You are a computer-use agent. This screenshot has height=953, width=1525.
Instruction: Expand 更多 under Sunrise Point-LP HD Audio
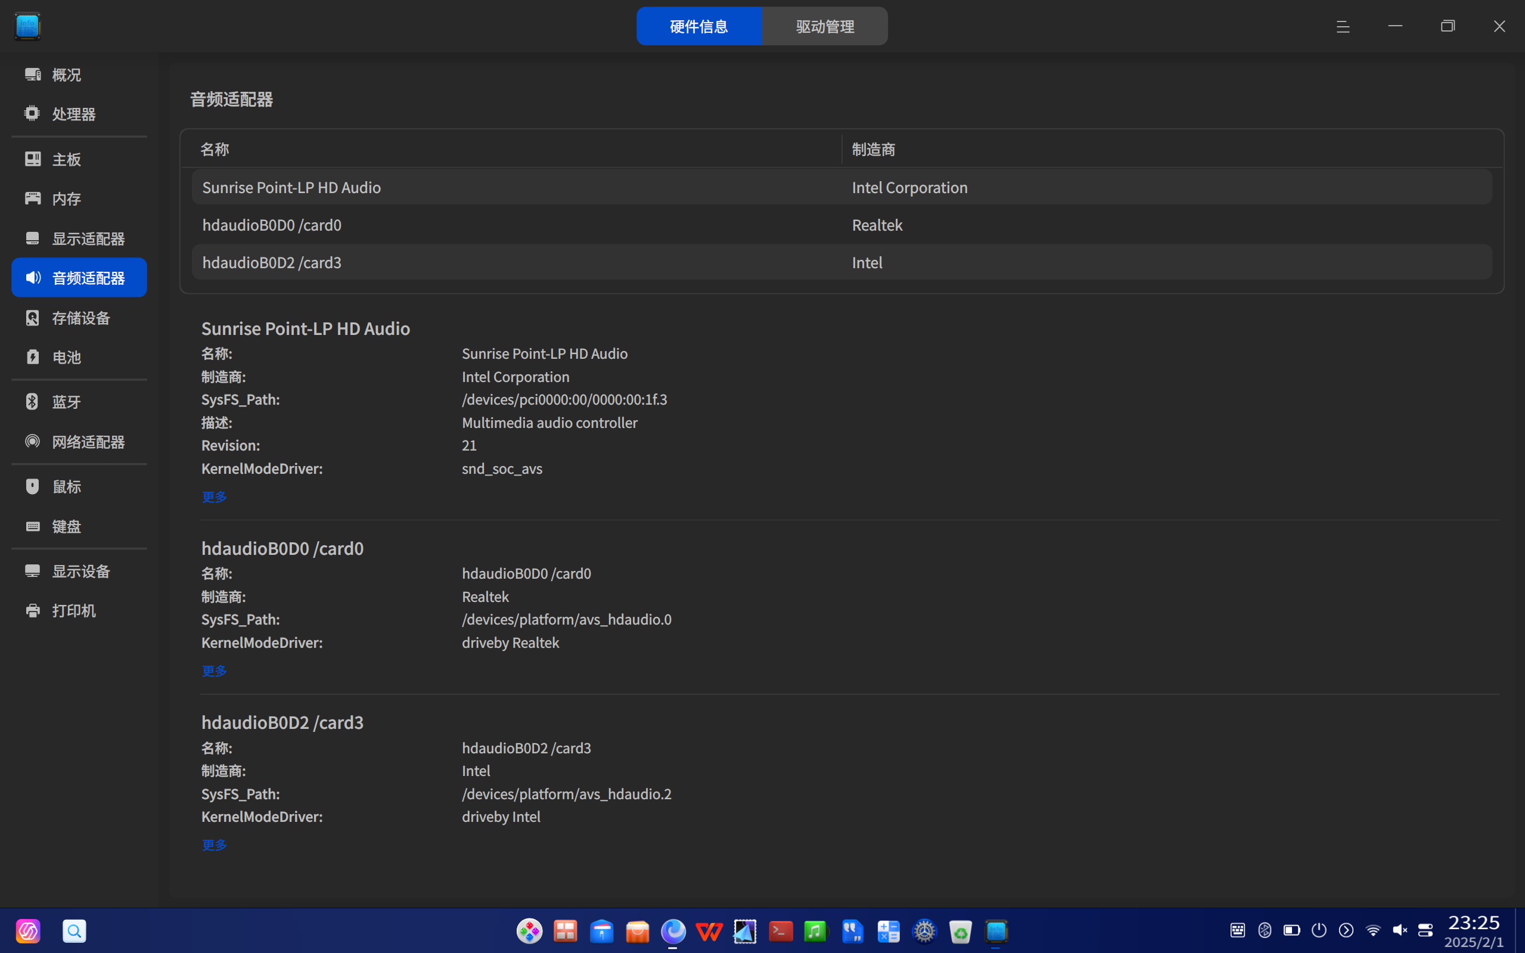pos(215,496)
